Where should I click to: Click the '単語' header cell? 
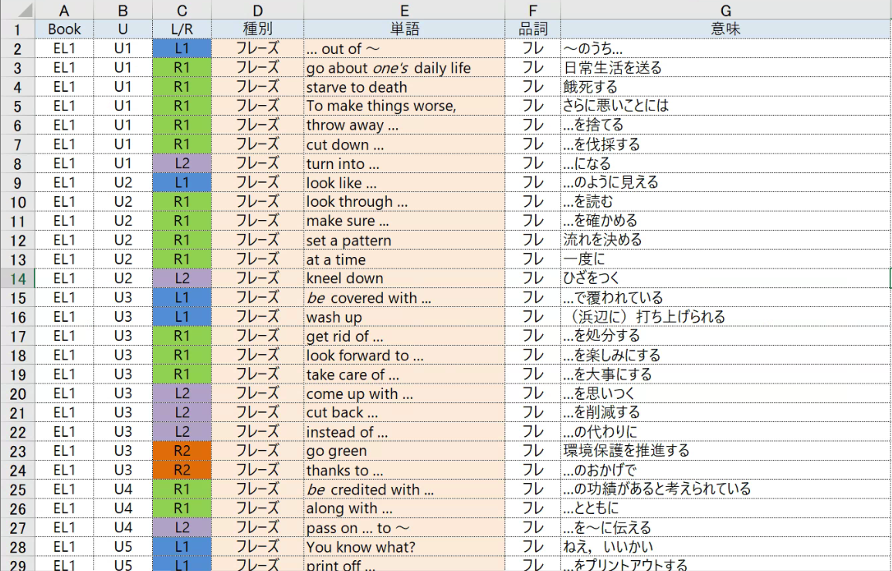click(404, 29)
